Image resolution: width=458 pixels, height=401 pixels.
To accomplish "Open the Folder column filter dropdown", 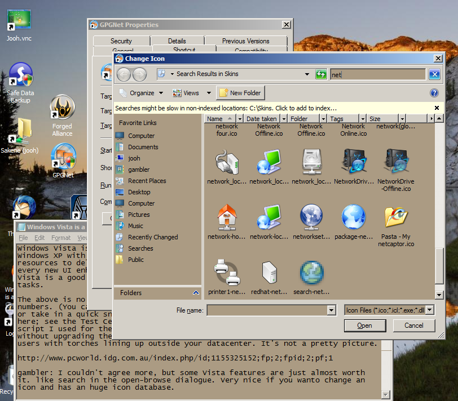I will tap(323, 119).
